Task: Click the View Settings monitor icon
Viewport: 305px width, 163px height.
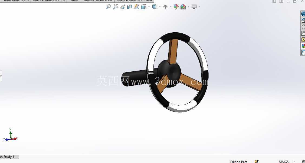Action: coord(194,7)
